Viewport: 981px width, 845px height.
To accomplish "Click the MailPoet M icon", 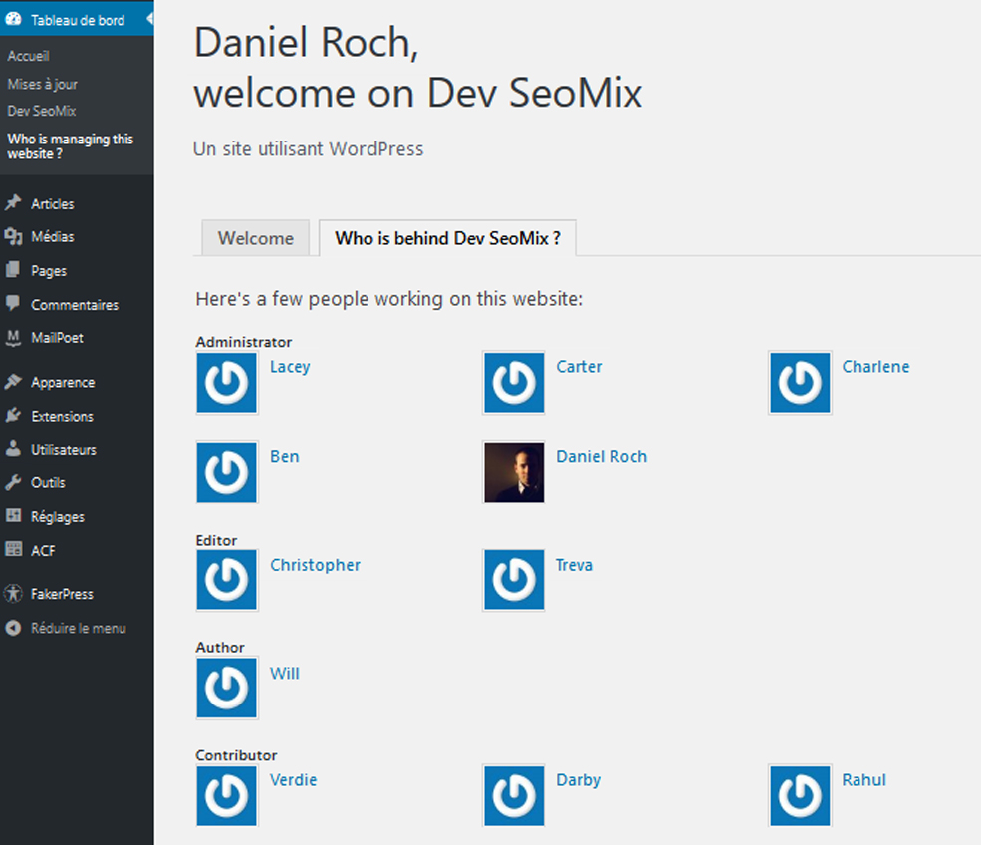I will (13, 338).
